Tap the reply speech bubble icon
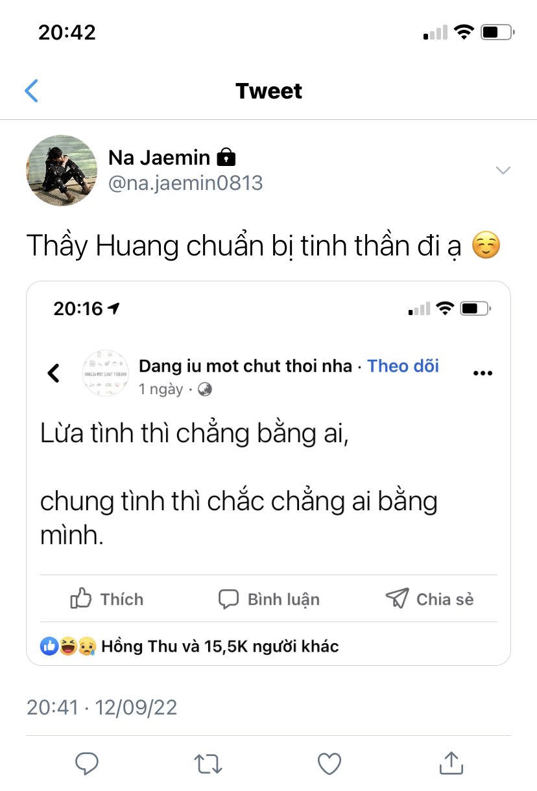Viewport: 537px width, 791px height. pyautogui.click(x=86, y=764)
